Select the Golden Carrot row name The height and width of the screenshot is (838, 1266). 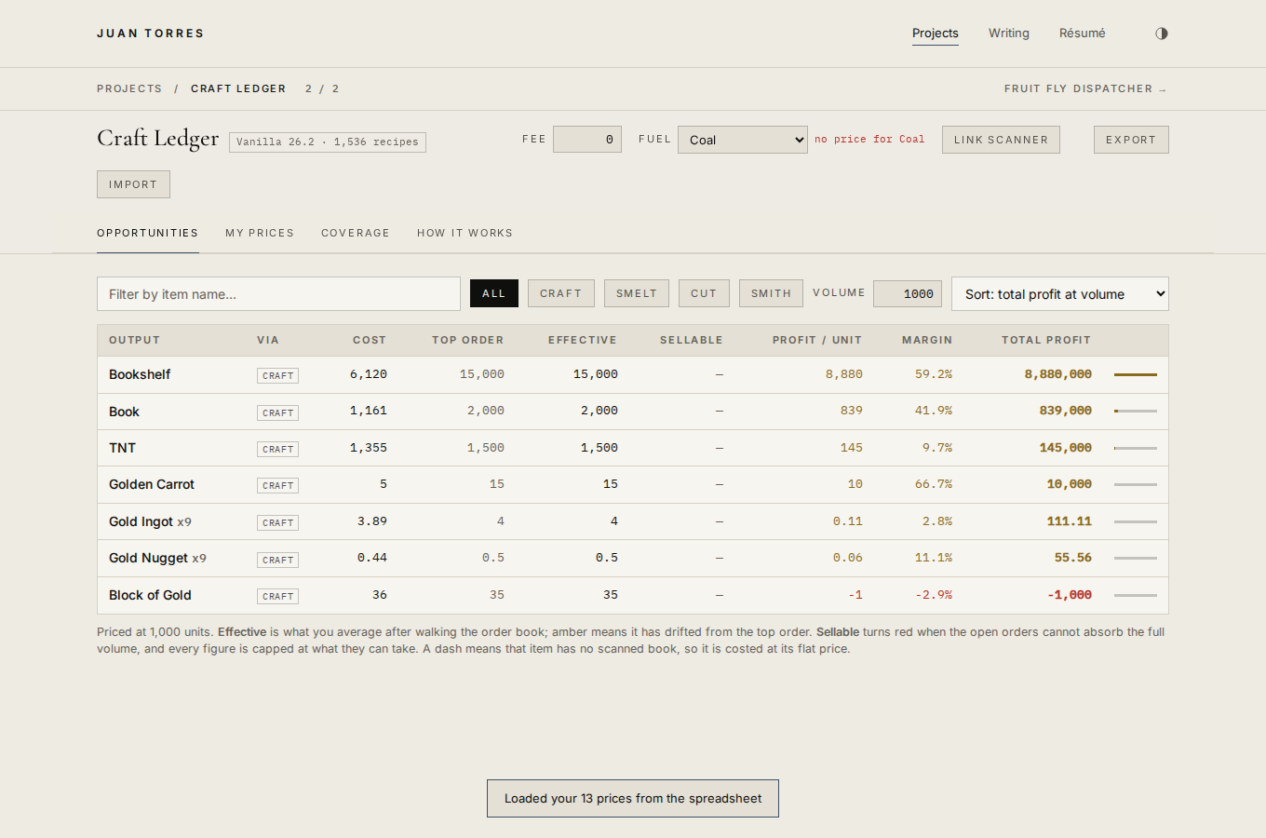coord(152,484)
